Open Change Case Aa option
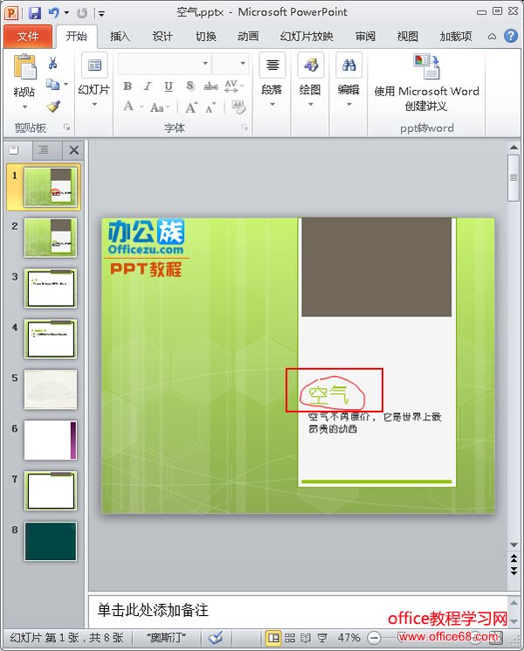The image size is (524, 651). tap(157, 107)
